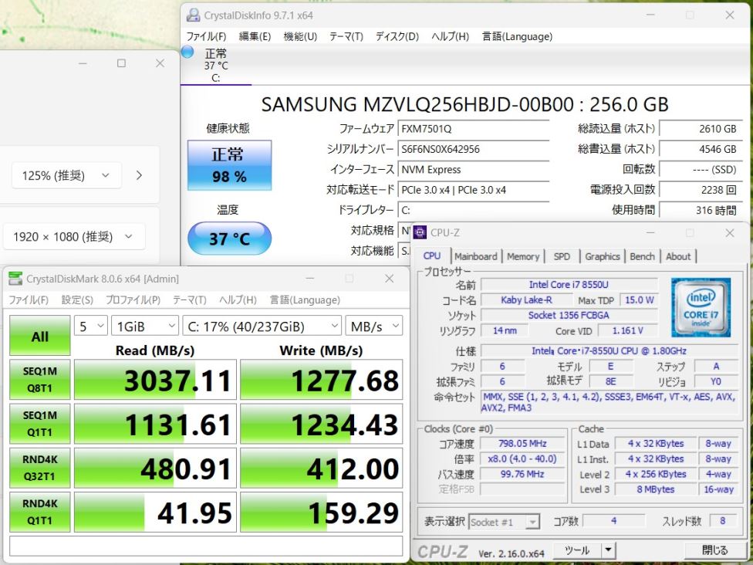Expand the C: 17% drive selection dropdown
The width and height of the screenshot is (753, 565).
tap(262, 326)
